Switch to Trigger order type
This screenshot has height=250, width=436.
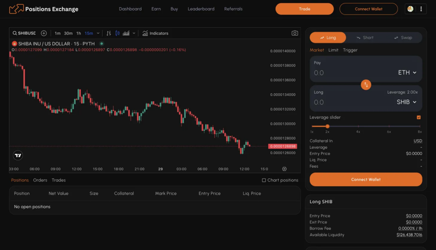tap(350, 50)
